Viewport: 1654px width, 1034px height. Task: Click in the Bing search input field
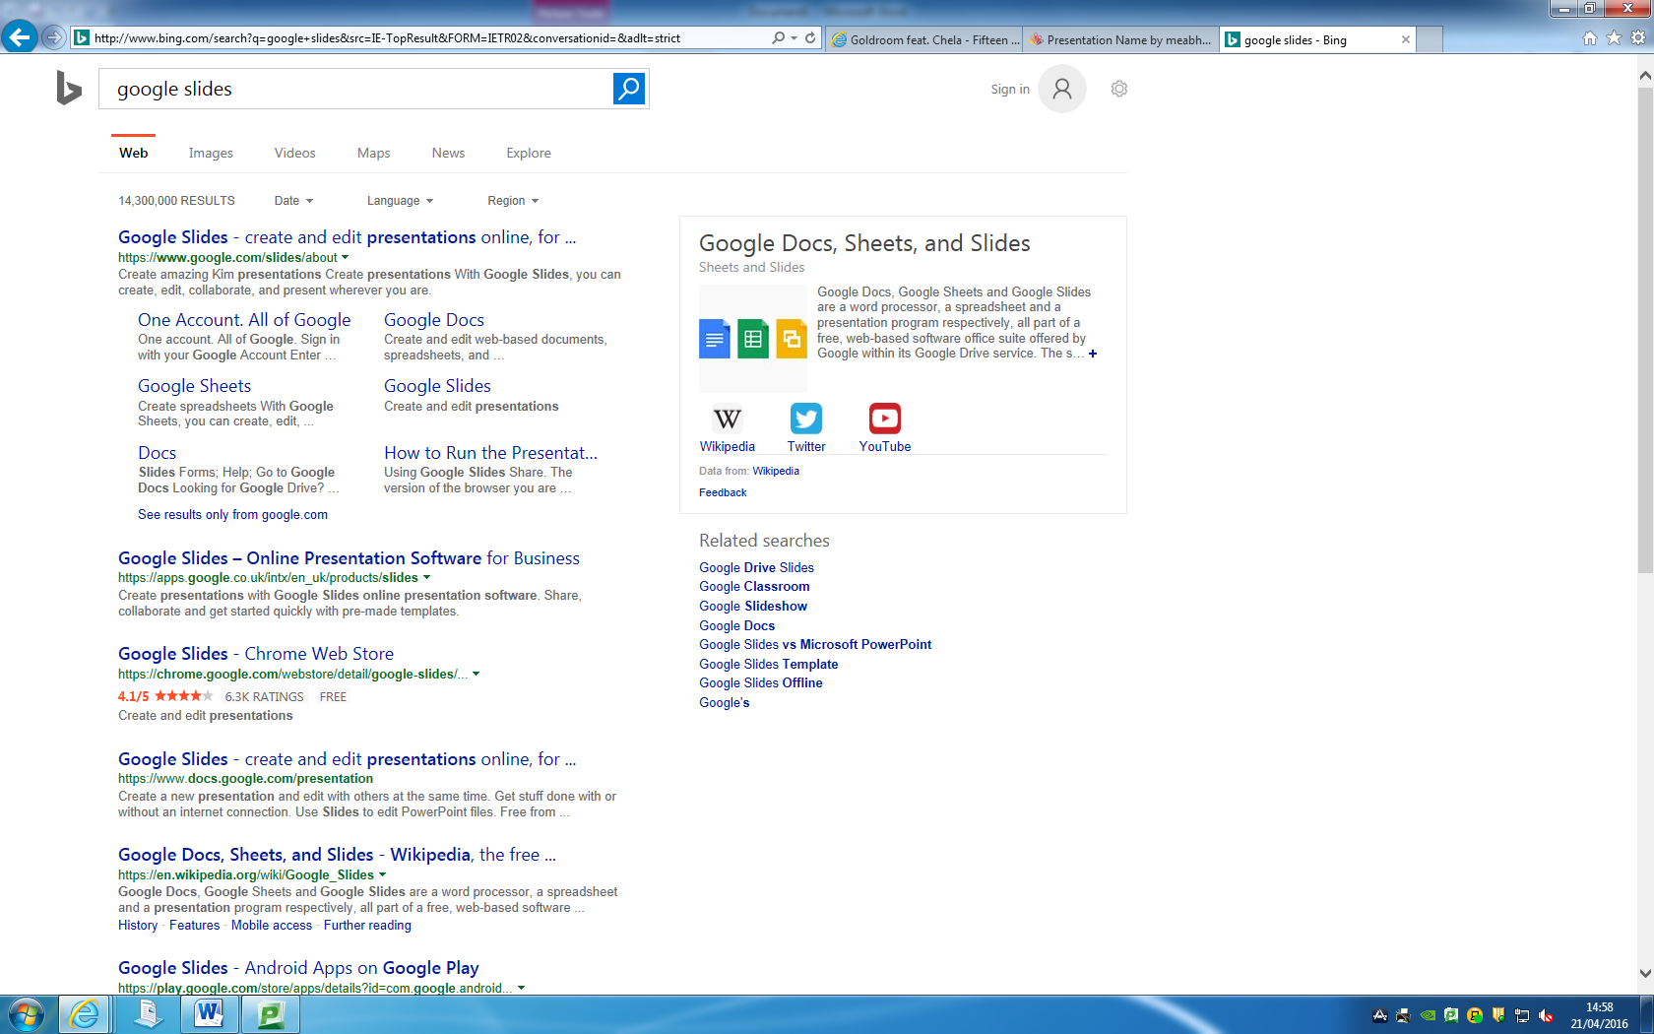pos(354,89)
